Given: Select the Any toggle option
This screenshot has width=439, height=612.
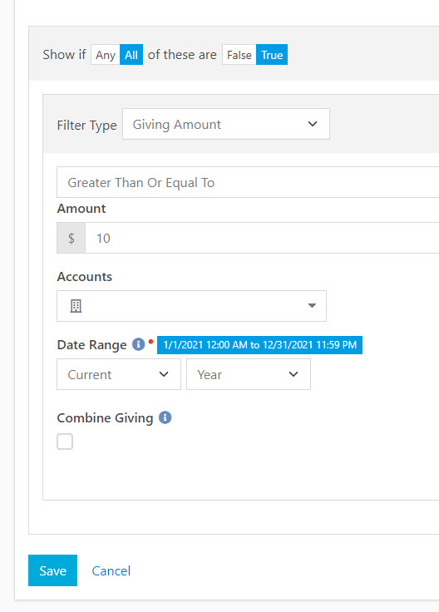Looking at the screenshot, I should coord(106,55).
